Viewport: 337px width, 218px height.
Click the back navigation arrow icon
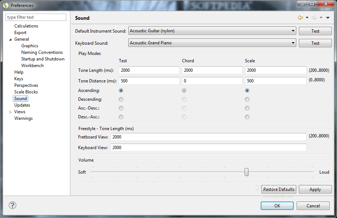point(300,18)
